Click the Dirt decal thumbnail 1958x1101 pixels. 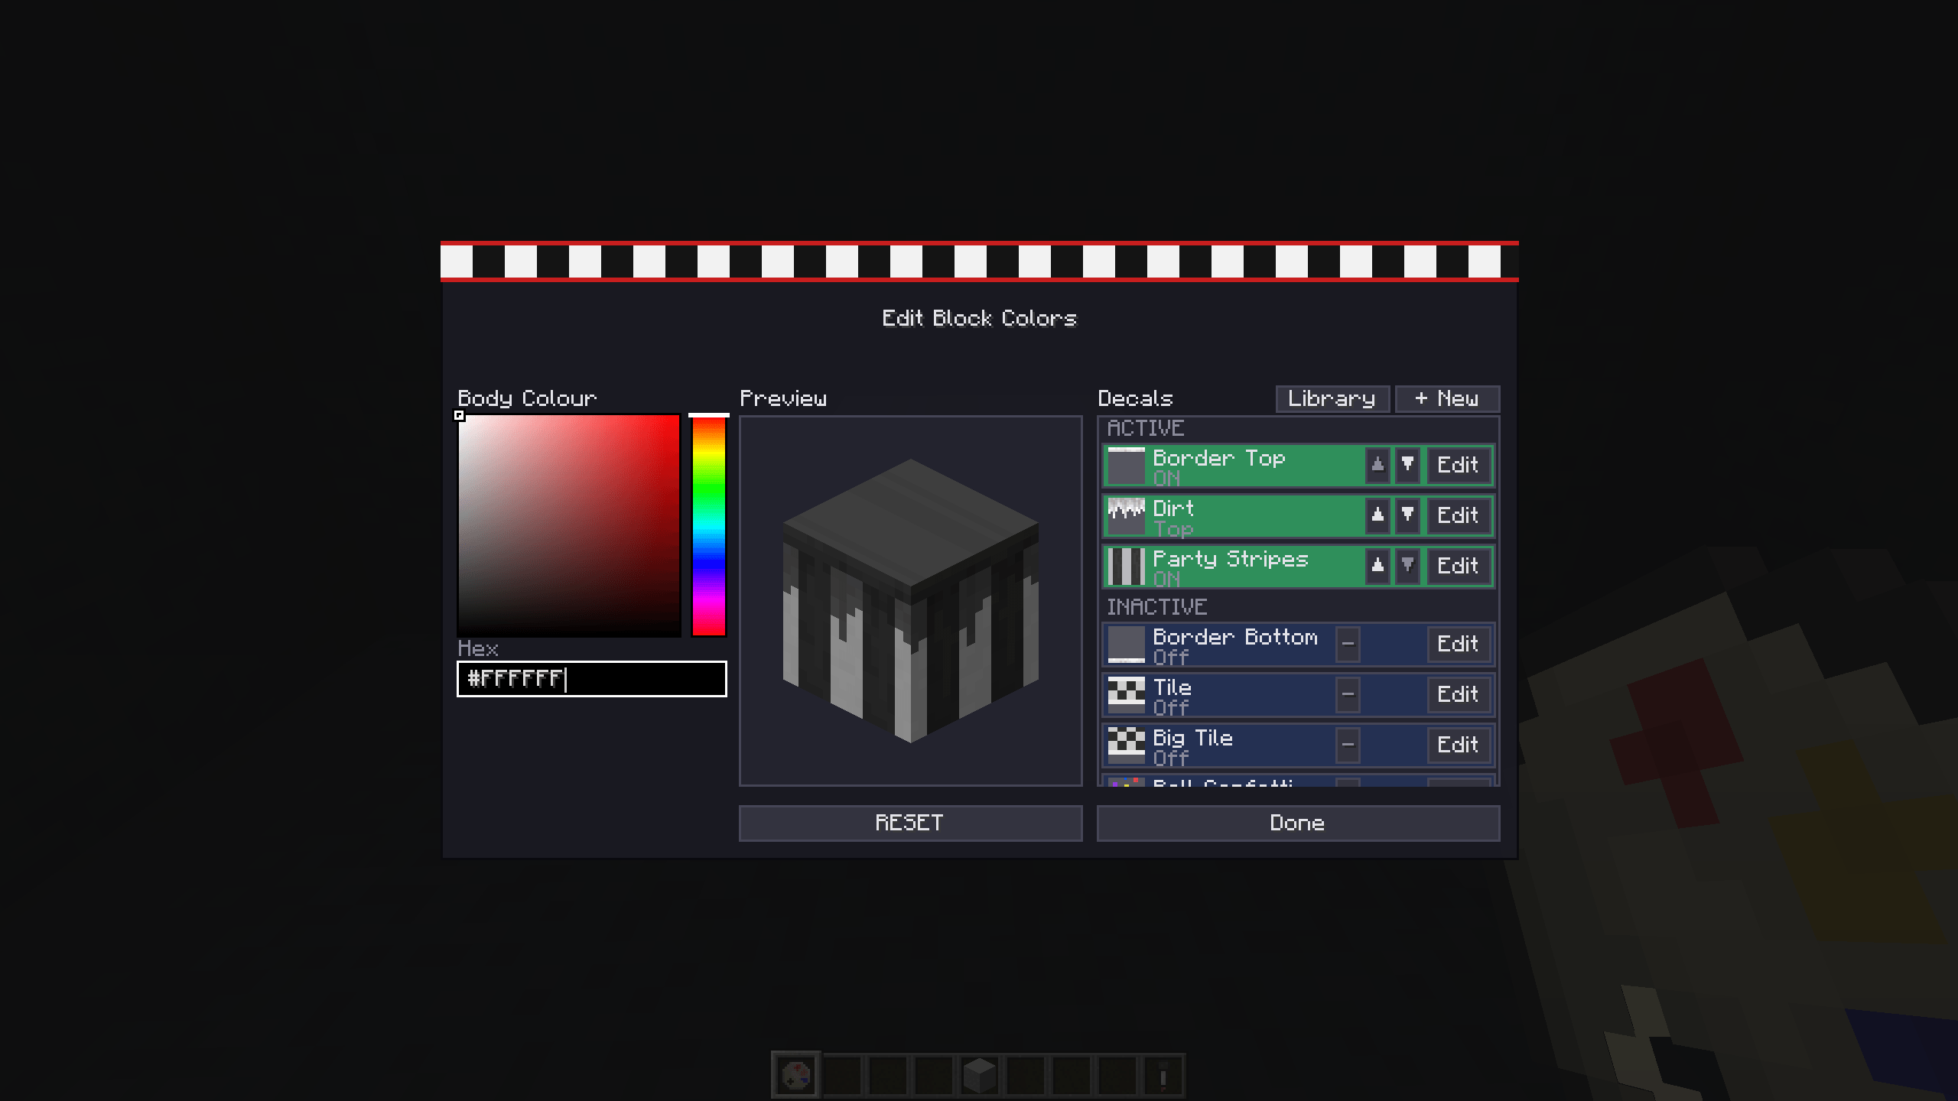pos(1126,515)
